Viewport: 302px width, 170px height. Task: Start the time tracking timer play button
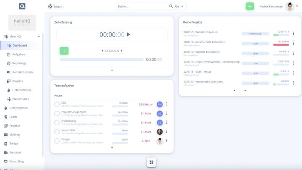[128, 34]
